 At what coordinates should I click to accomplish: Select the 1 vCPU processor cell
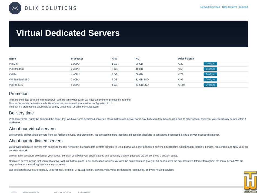click(75, 64)
